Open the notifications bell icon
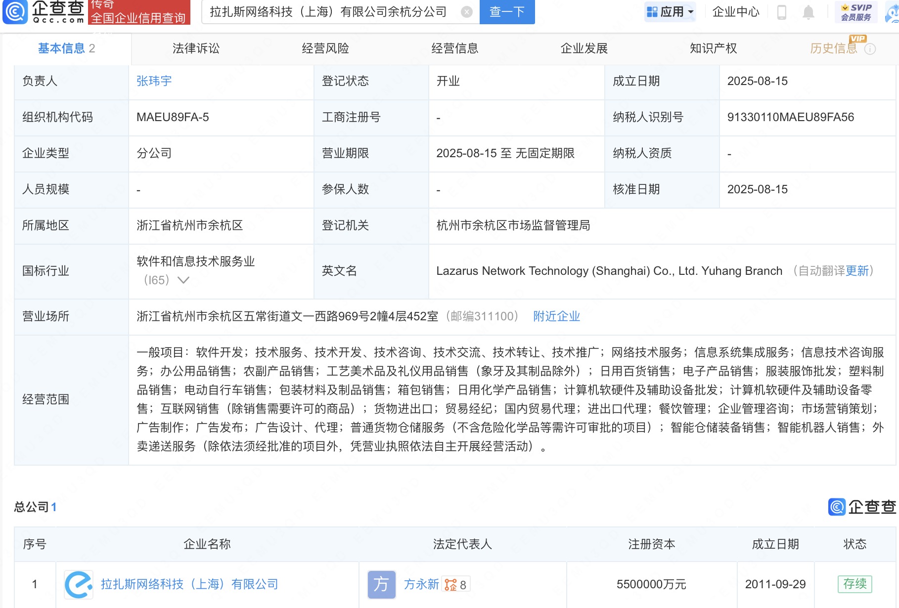This screenshot has width=899, height=608. (x=809, y=12)
